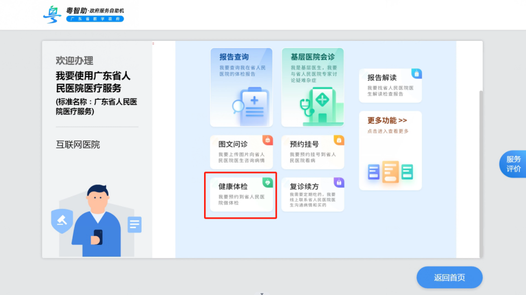The width and height of the screenshot is (526, 295).
Task: Click the down arrow at page bottom
Action: 263,293
